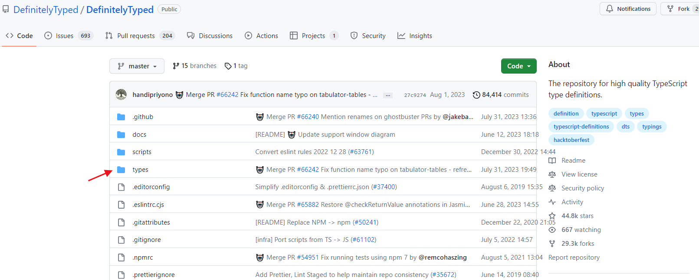Open the types folder icon

[x=121, y=170]
